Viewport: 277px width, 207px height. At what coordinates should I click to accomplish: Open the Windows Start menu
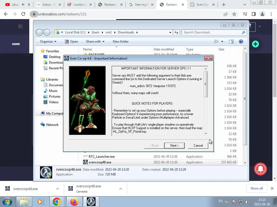tap(7, 202)
